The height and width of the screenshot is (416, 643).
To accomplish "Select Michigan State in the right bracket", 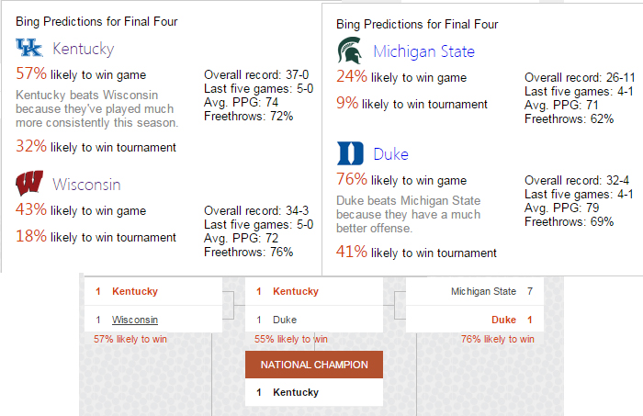I will point(483,291).
